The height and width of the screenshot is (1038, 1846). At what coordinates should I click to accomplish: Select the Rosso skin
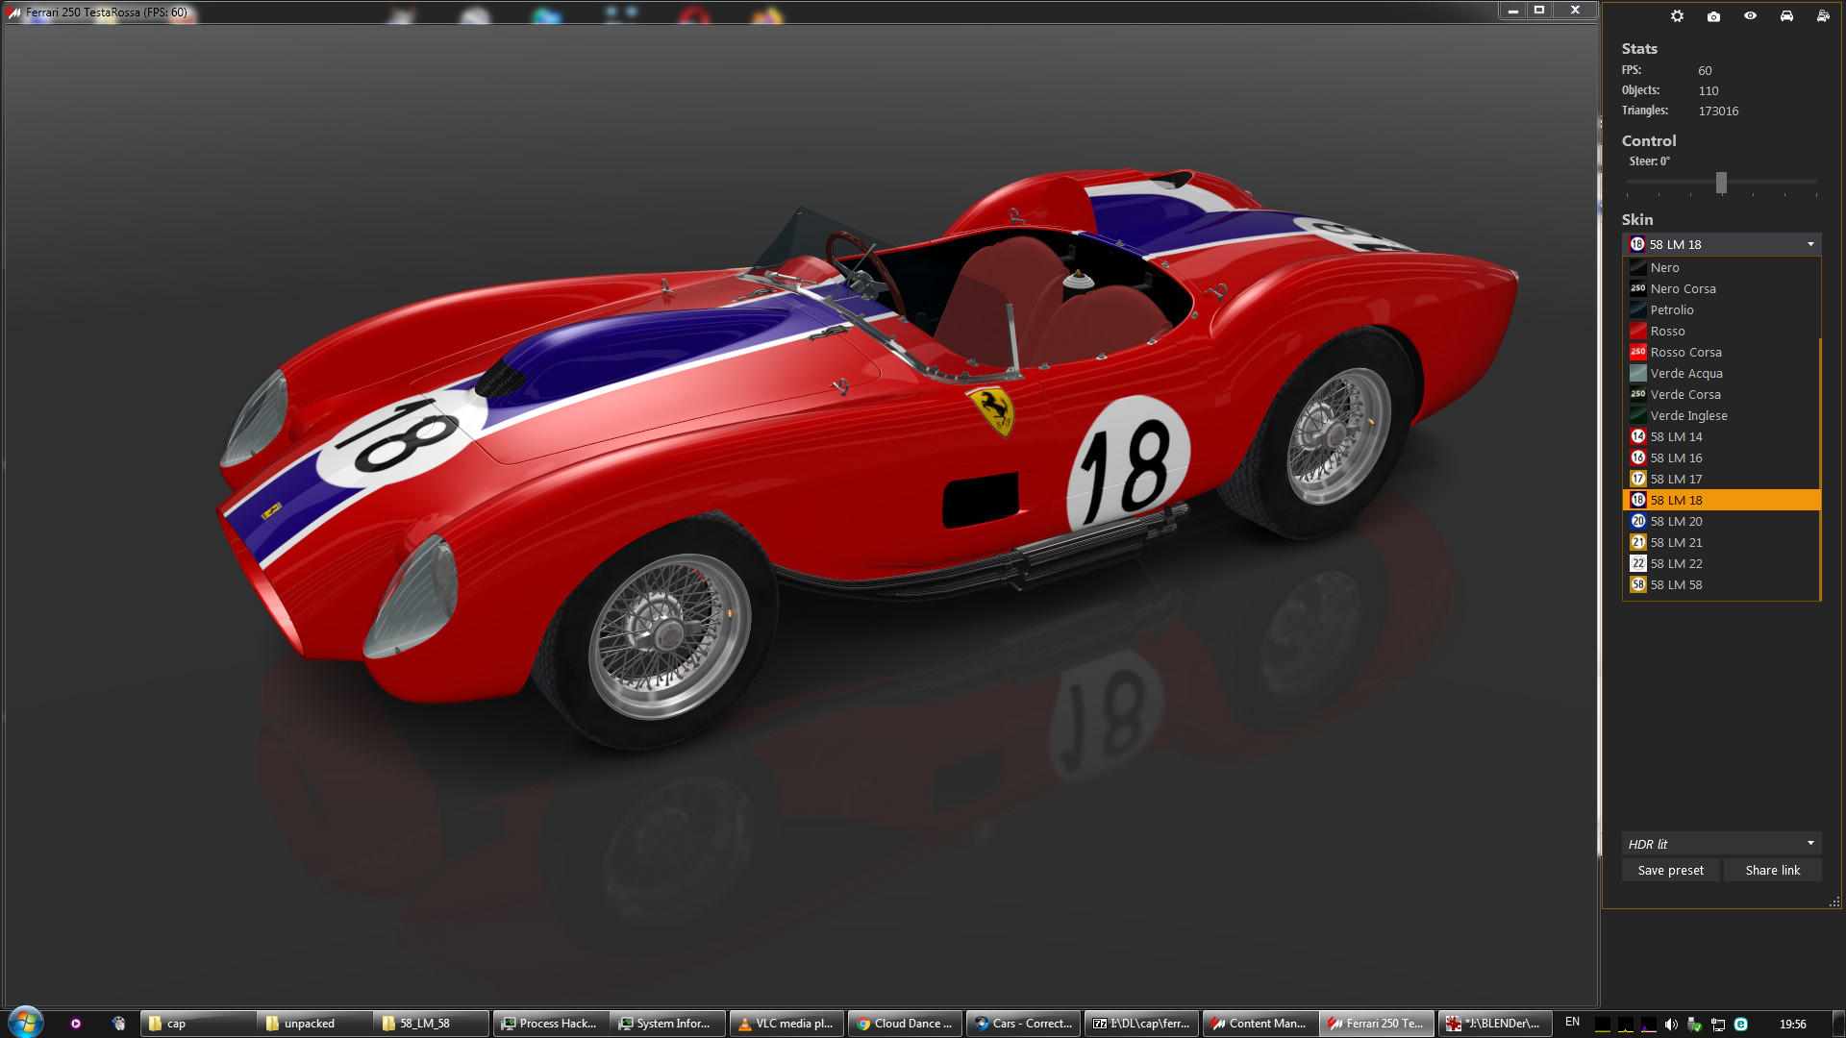(x=1721, y=332)
